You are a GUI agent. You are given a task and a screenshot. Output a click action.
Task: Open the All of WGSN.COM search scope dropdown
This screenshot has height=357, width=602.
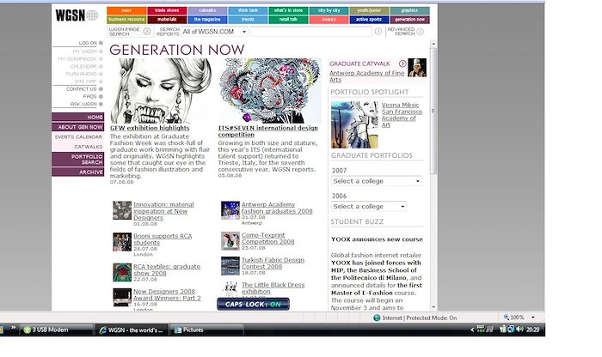tap(215, 32)
